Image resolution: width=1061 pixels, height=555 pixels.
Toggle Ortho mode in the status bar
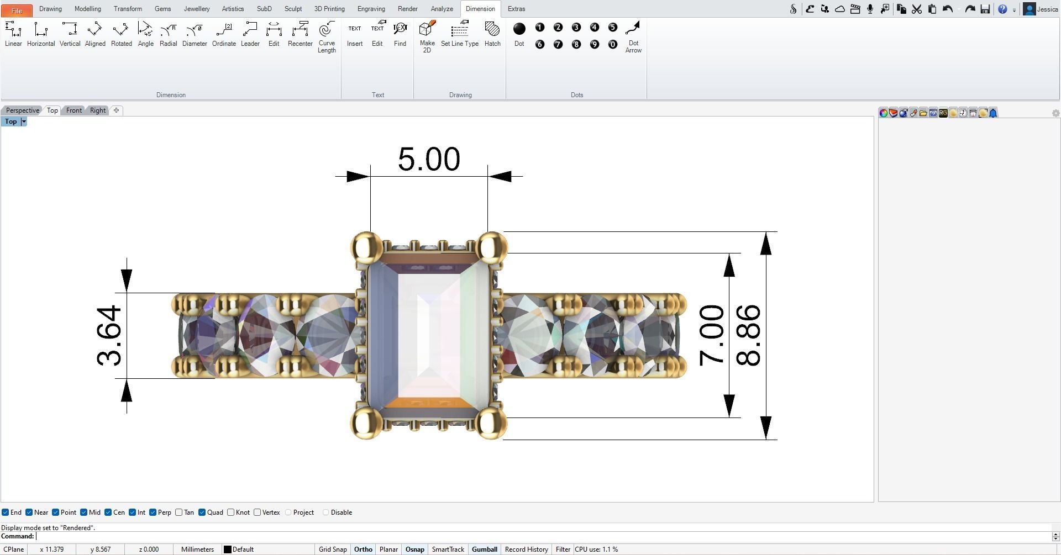click(363, 549)
